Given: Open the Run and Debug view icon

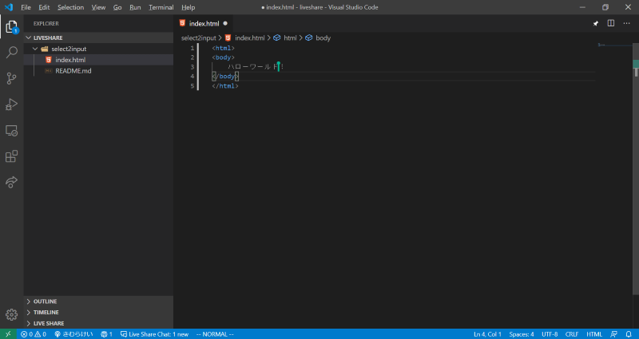Looking at the screenshot, I should 11,104.
